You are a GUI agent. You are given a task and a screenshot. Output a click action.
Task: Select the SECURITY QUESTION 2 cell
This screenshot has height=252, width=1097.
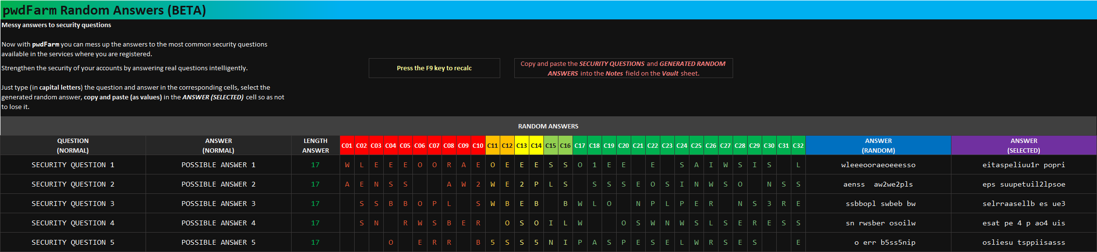point(73,184)
